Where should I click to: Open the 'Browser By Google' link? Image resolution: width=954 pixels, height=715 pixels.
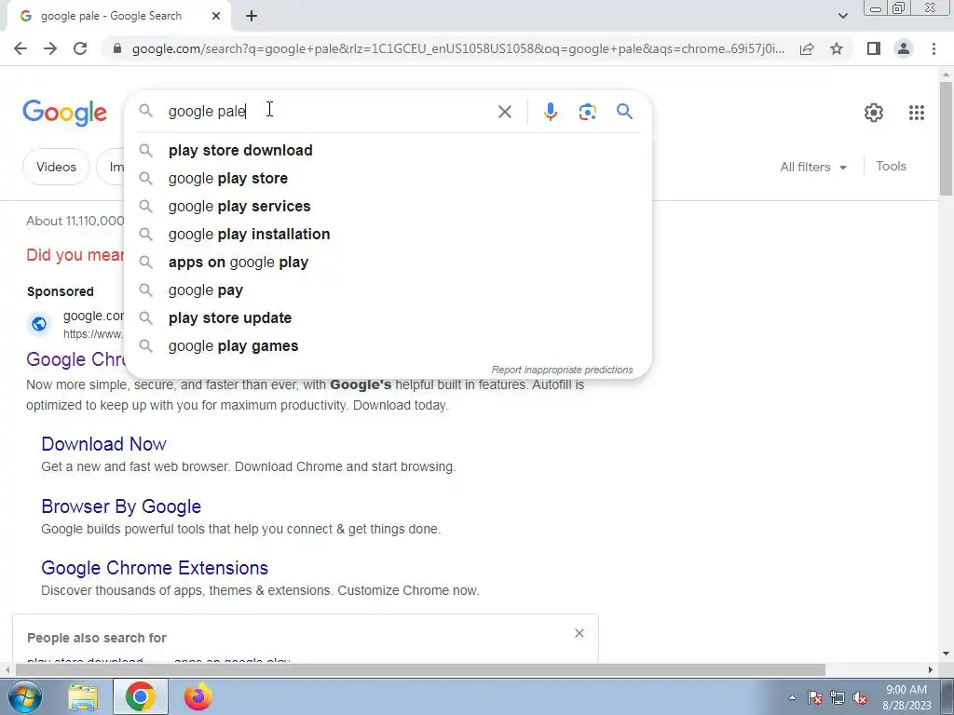[x=121, y=506]
